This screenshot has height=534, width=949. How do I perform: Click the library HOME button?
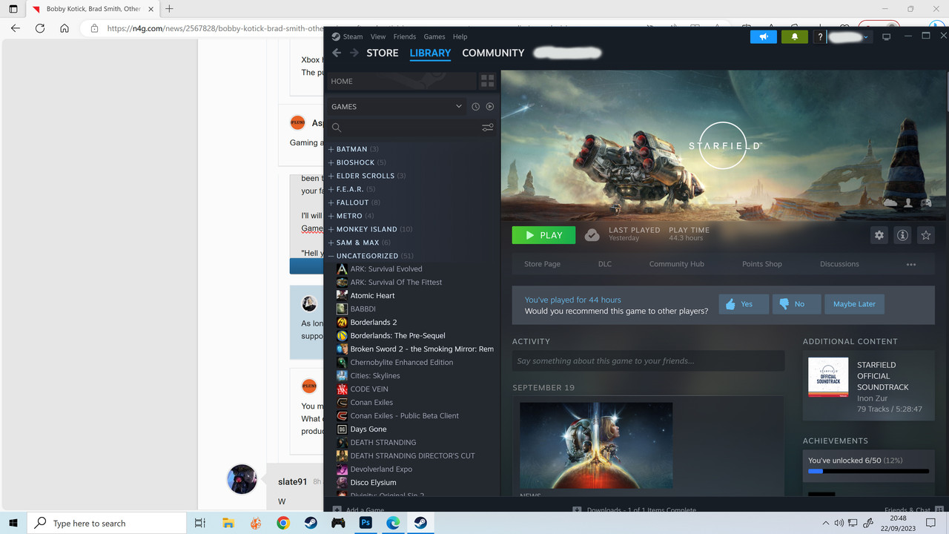[x=401, y=82]
